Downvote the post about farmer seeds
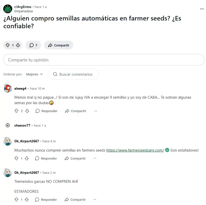 18,45
